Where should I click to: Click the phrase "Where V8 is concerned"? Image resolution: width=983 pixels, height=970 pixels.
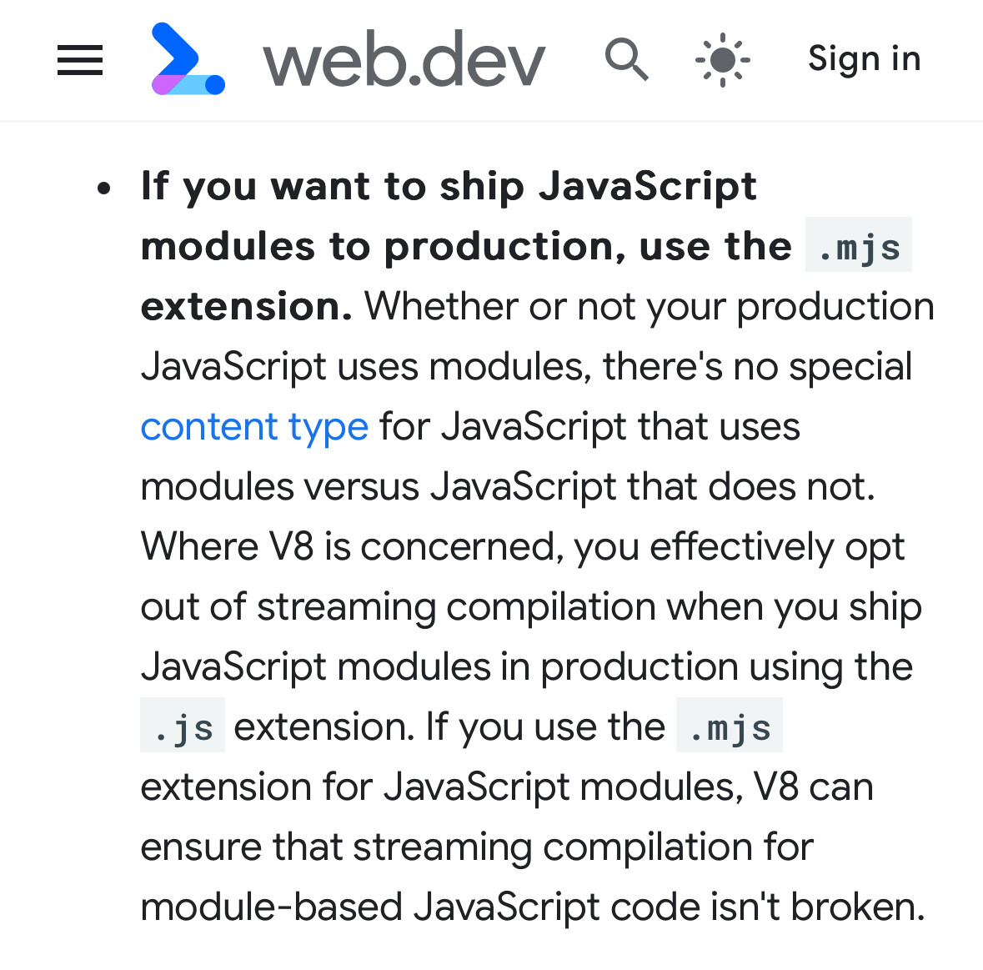pyautogui.click(x=348, y=547)
